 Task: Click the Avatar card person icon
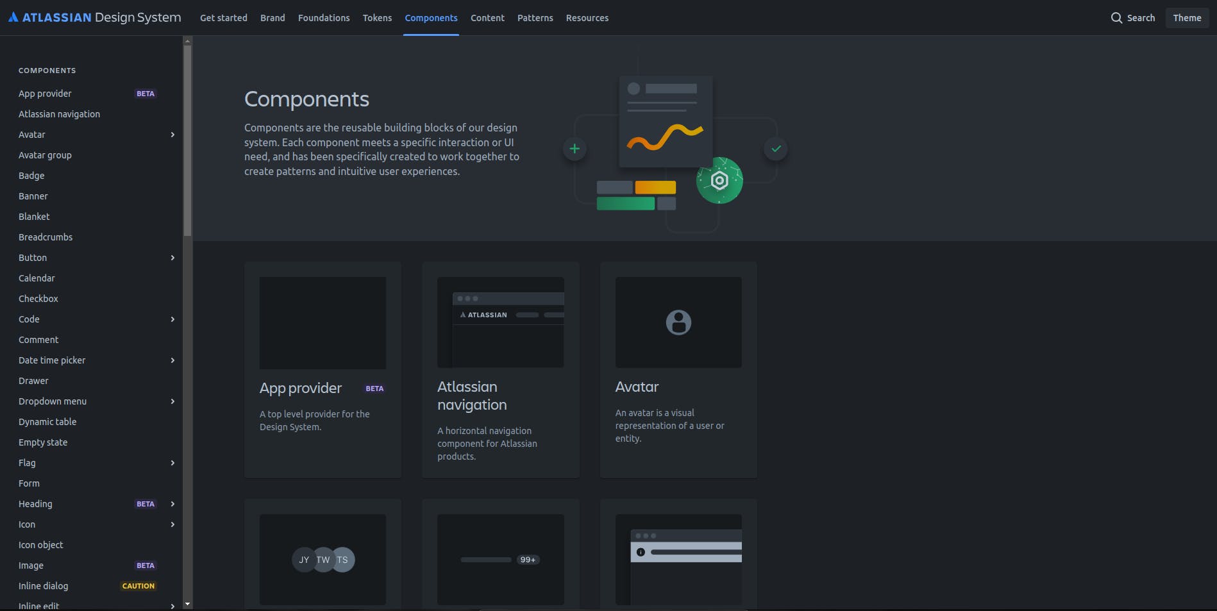[x=678, y=322]
